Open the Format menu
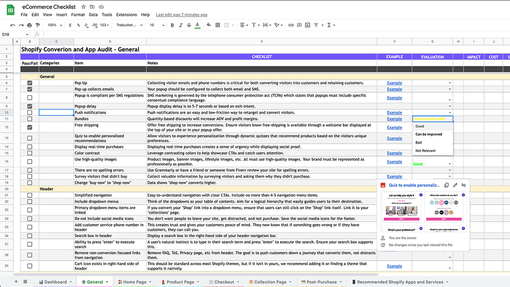Screen dimensions: 510x287 click(78, 15)
